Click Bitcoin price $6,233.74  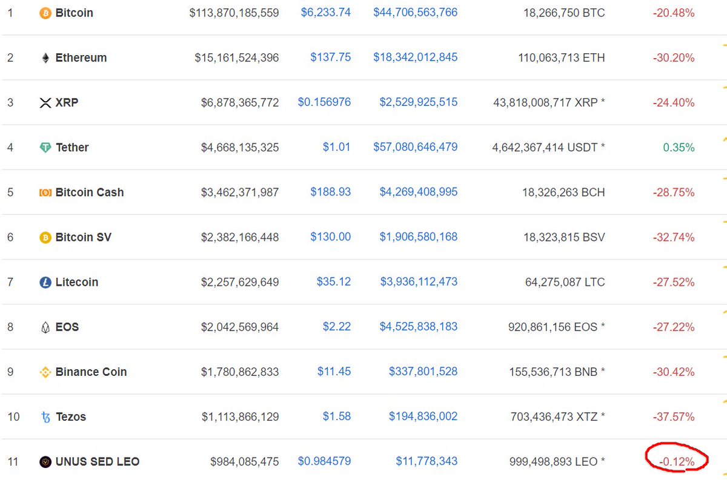326,12
